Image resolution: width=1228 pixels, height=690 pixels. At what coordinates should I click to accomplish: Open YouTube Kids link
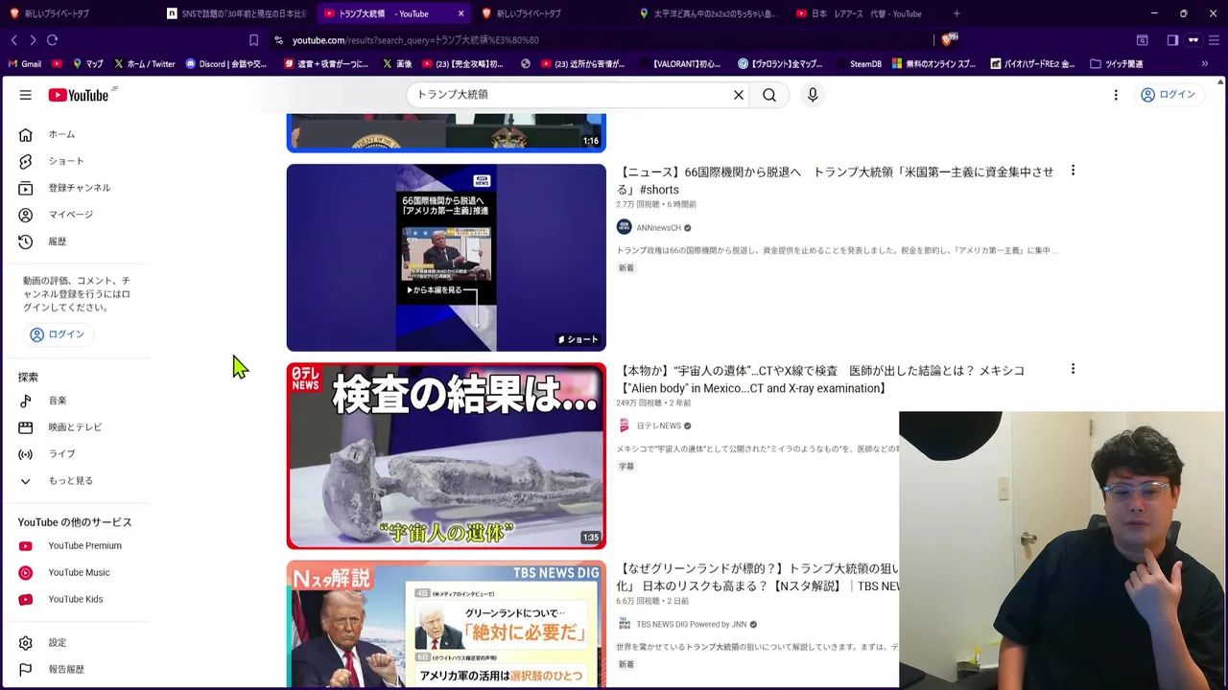(75, 600)
